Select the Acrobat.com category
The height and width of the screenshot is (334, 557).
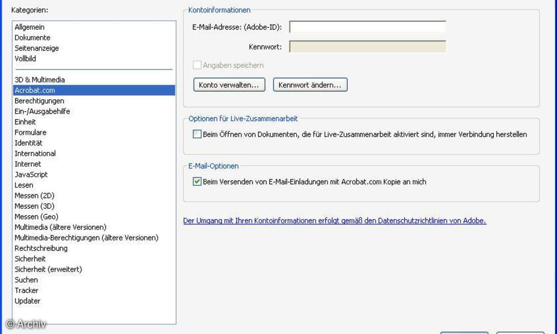coord(94,90)
